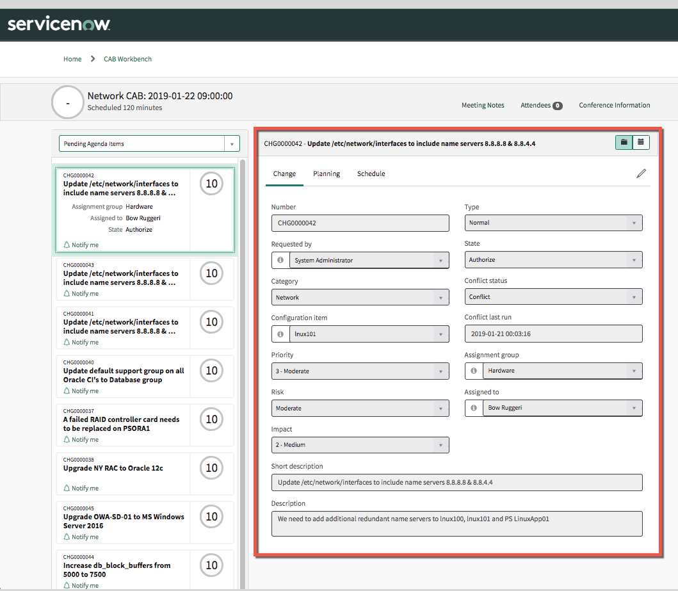Switch to the Planning tab
678x591 pixels.
[327, 174]
